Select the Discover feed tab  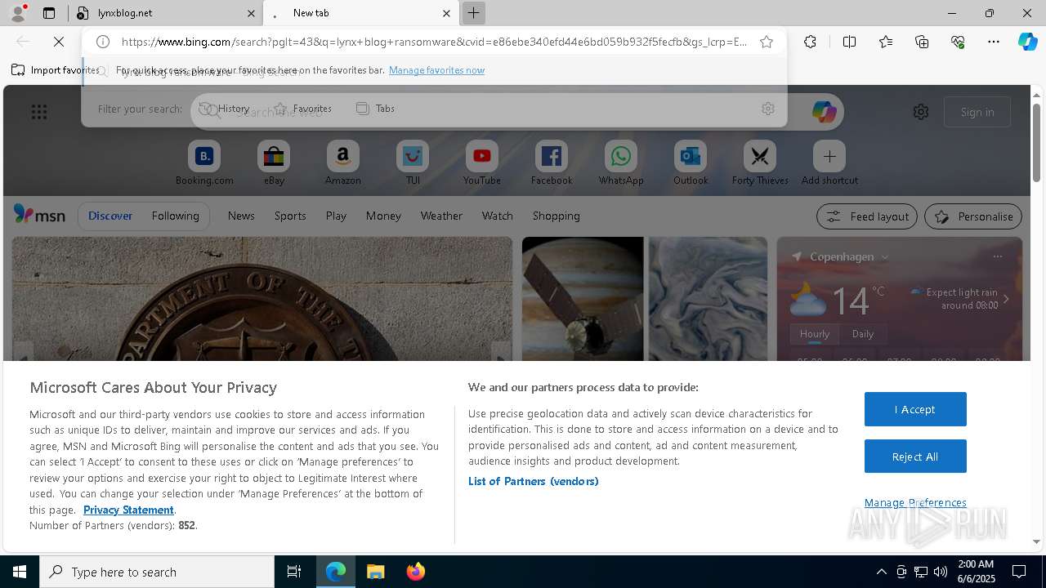(x=110, y=216)
